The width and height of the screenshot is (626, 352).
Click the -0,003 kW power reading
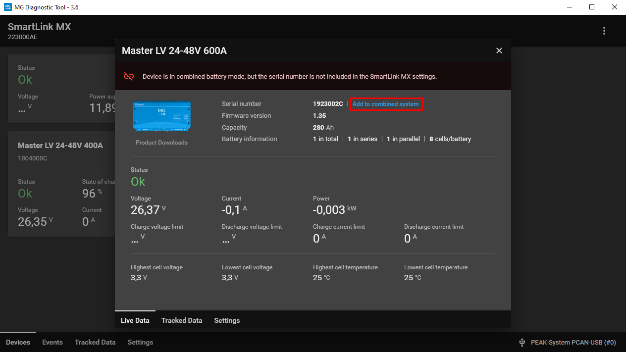pyautogui.click(x=334, y=210)
